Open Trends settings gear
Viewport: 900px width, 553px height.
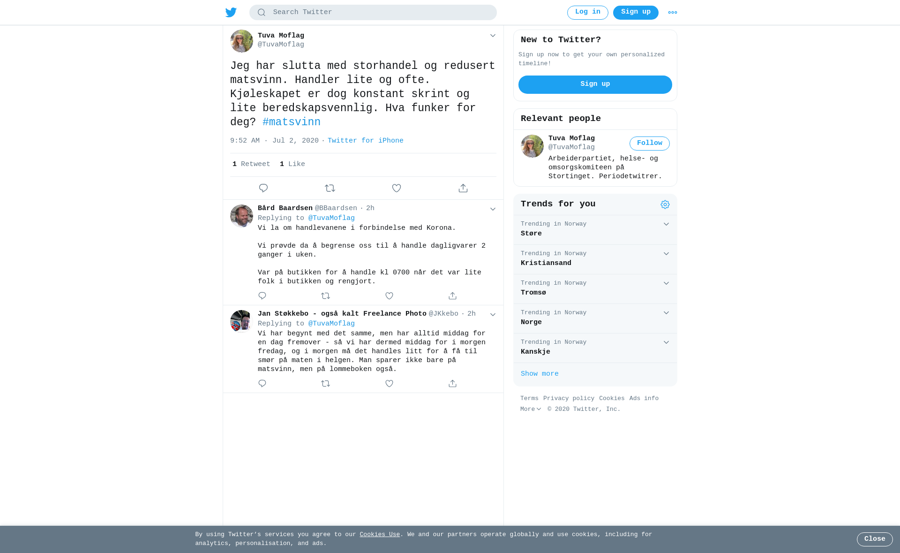pos(665,205)
